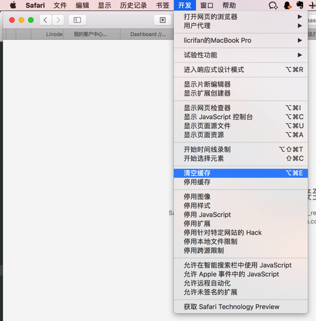The width and height of the screenshot is (316, 321).
Task: Toggle 允许未签名的扩展
Action: point(241,292)
